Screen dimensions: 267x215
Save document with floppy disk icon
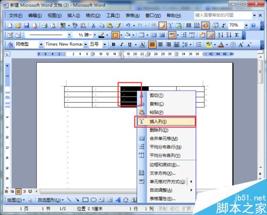coord(27,26)
